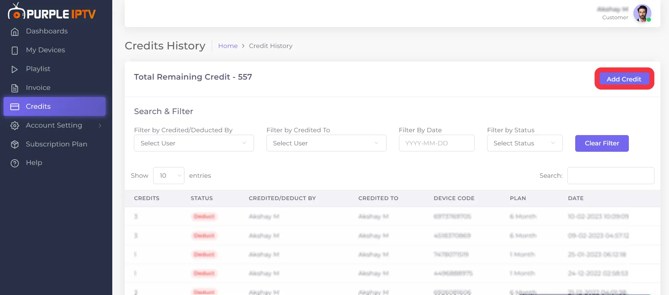The image size is (669, 295).
Task: Open Filter by Credited/Deducted By dropdown
Action: pos(194,143)
